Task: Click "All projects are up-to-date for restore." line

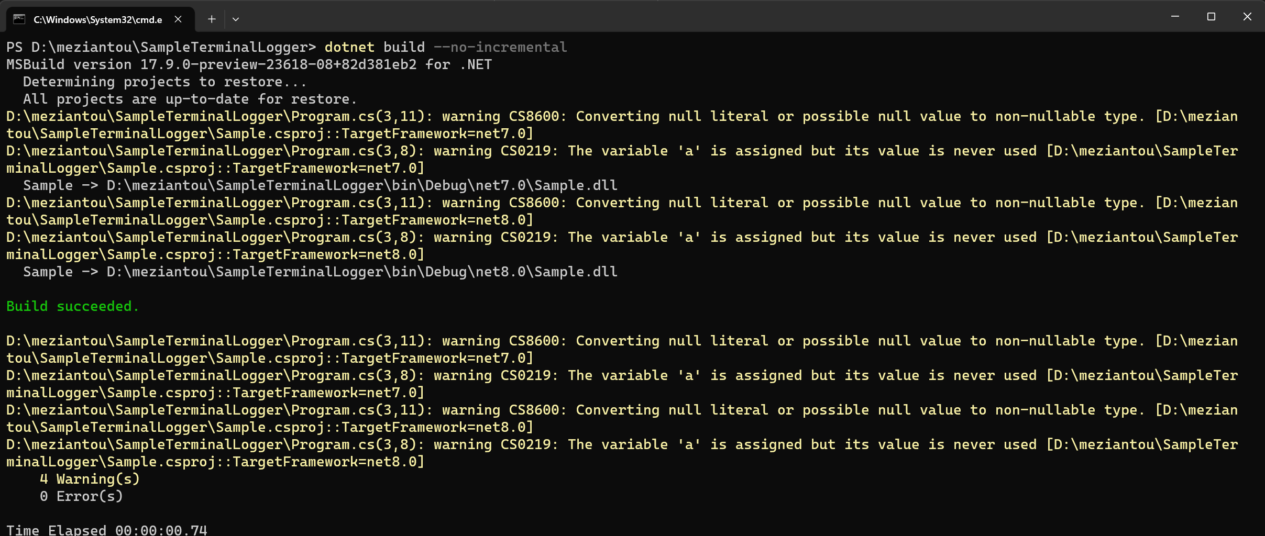Action: 190,99
